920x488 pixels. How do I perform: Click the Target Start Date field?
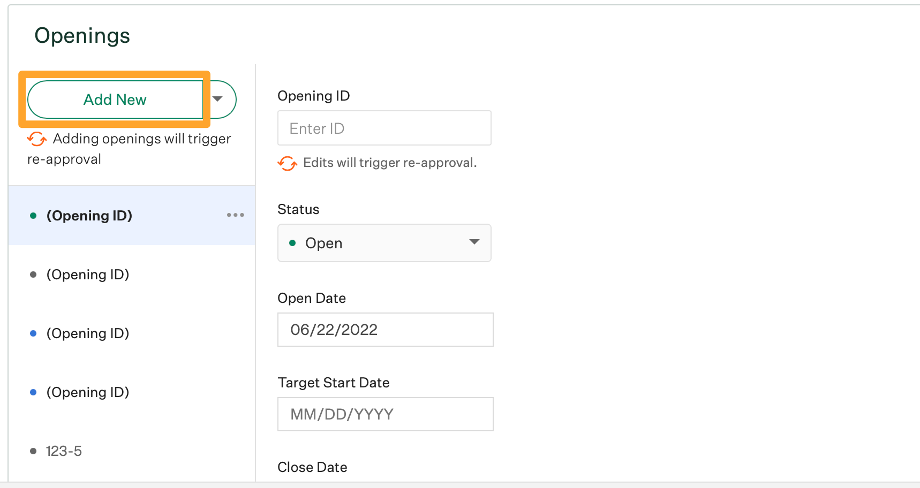point(385,414)
